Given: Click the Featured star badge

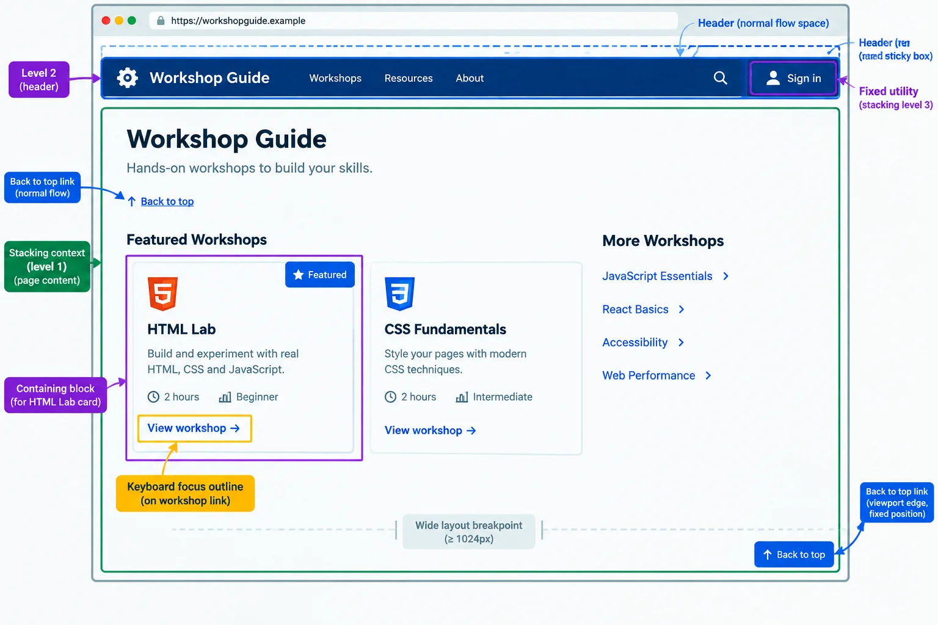Looking at the screenshot, I should [x=320, y=275].
